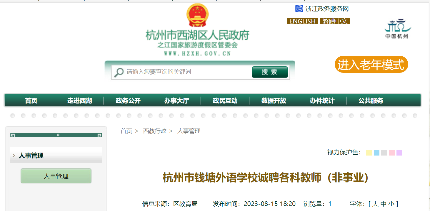Click the article title 杭州市钱塘外语学校诚聘各科教师
Viewport: 430px width, 211px height.
[266, 178]
